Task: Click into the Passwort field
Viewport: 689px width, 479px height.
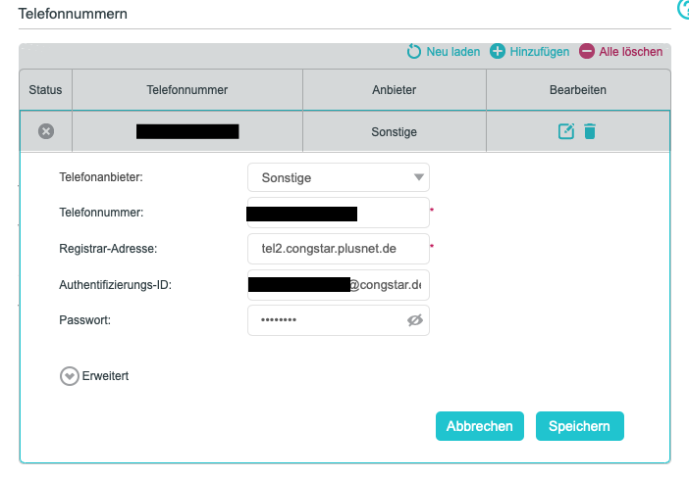Action: pos(324,320)
